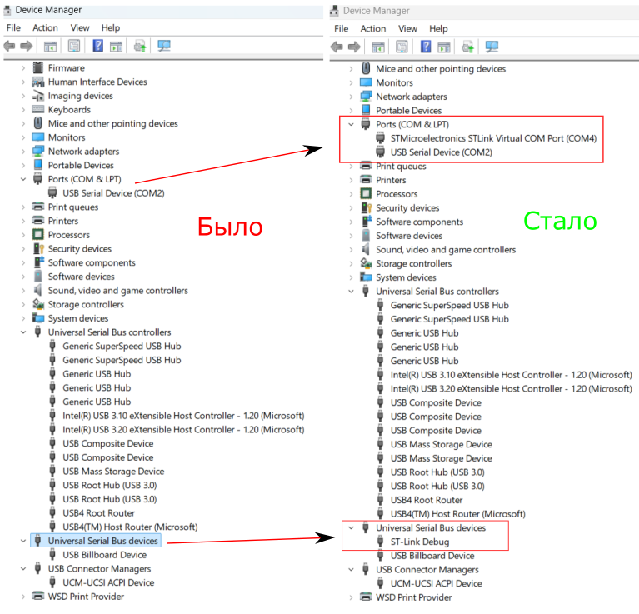Click Scan for hardware changes icon, left window
This screenshot has height=614, width=639.
(x=164, y=46)
